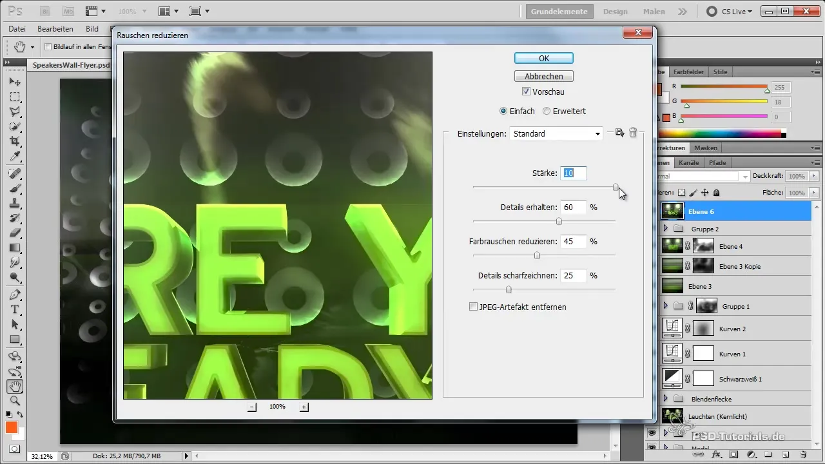Expand the Blendenflecke layer group
The height and width of the screenshot is (464, 825).
(x=666, y=399)
